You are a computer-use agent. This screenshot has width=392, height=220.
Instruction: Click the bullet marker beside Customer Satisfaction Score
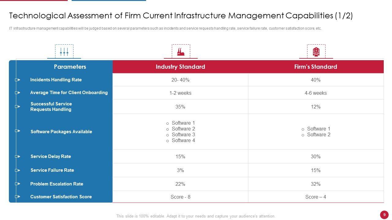(17, 196)
